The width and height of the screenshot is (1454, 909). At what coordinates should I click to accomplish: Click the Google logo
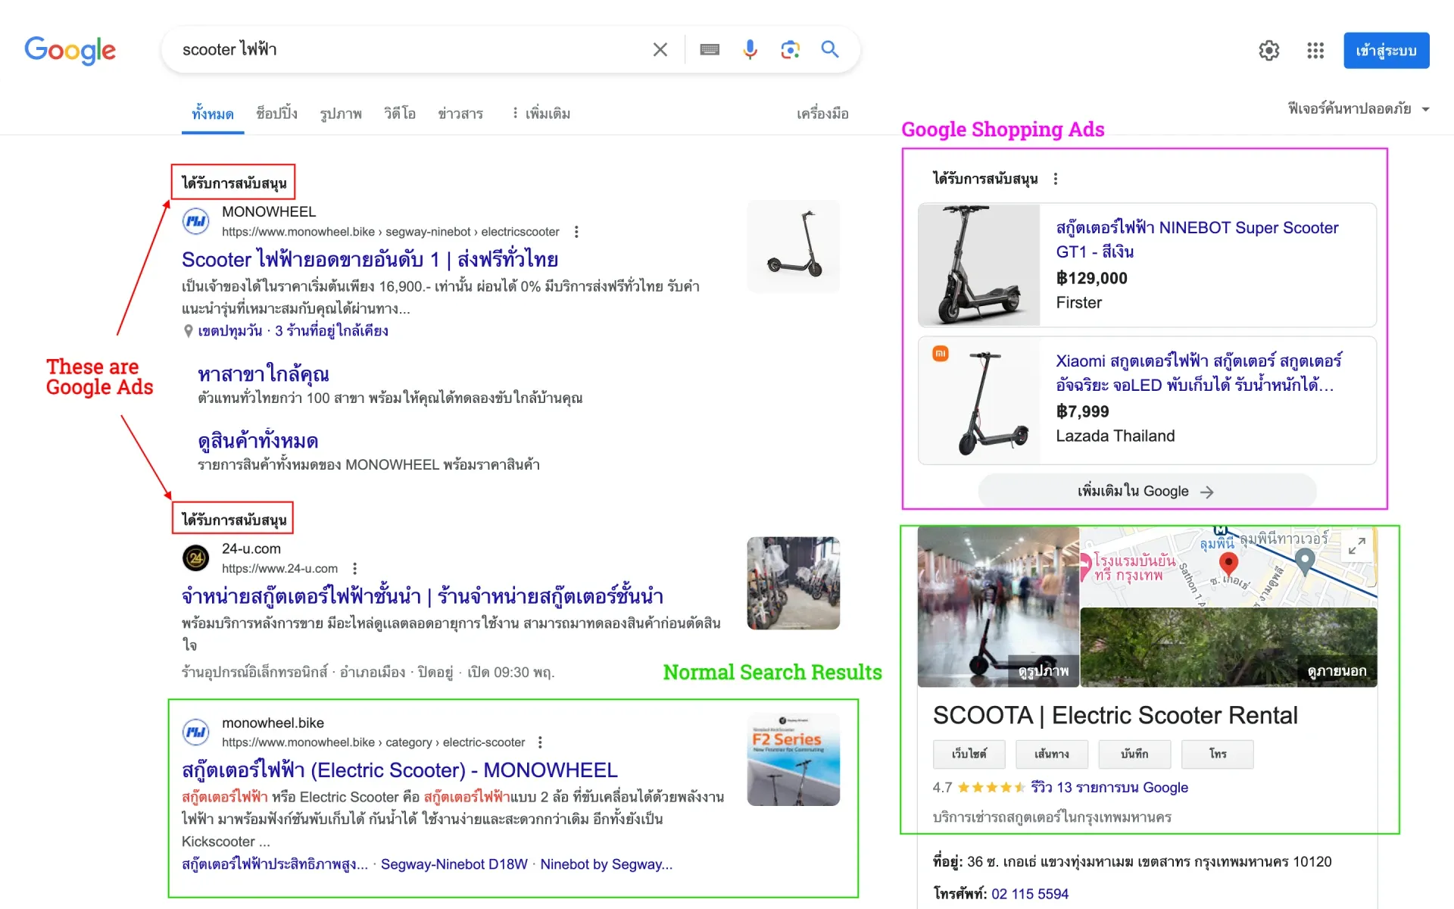coord(70,50)
